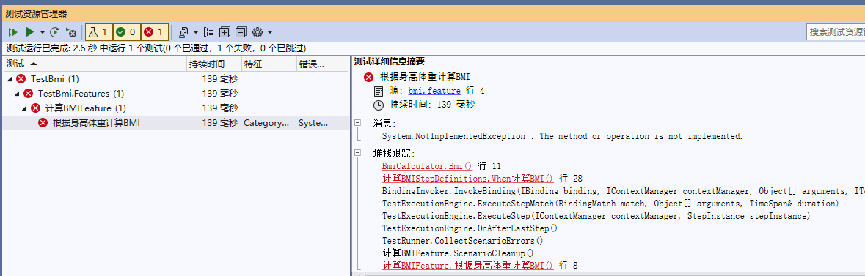This screenshot has width=865, height=276.
Task: Toggle the passed tests filter showing 0
Action: coord(126,32)
